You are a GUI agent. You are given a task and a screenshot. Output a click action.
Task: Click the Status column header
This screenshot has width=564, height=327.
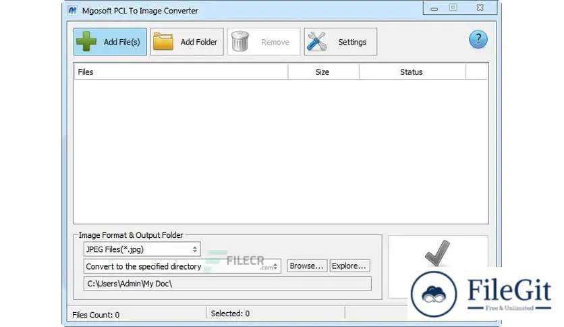[x=412, y=72]
